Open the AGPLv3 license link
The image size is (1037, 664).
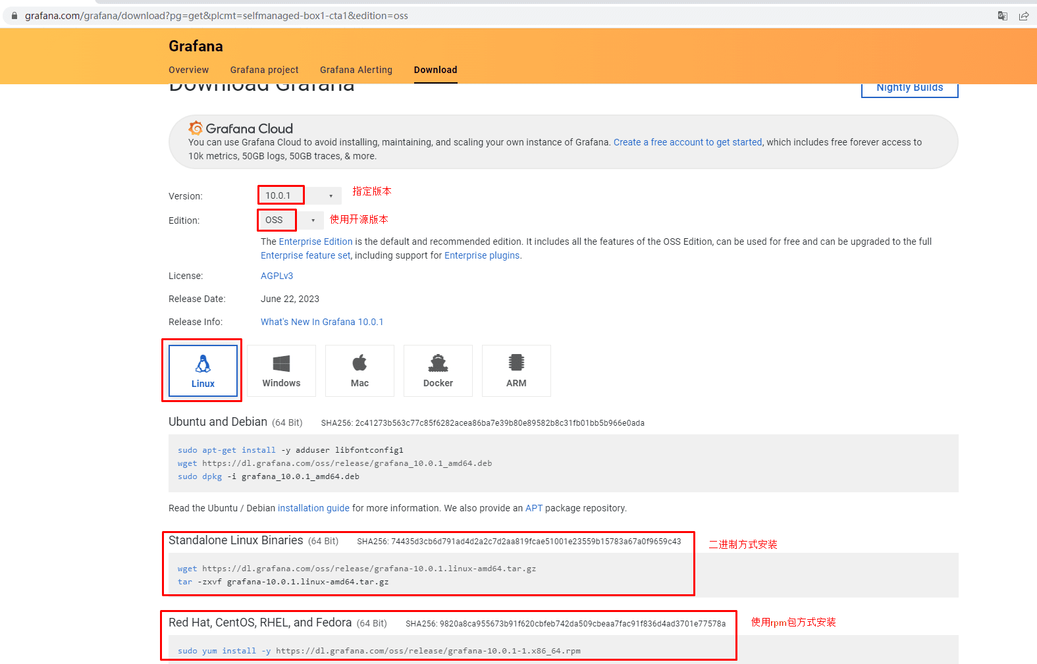pos(277,276)
